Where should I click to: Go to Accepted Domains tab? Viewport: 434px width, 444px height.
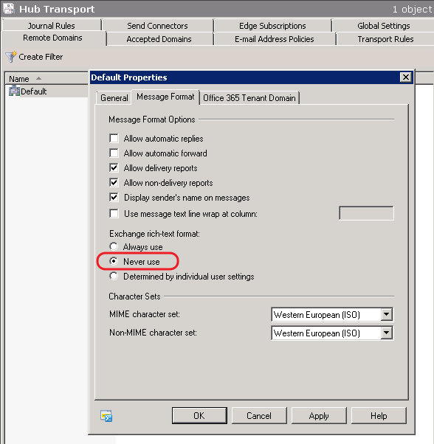(x=159, y=39)
